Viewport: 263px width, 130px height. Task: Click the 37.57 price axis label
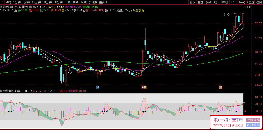click(x=258, y=75)
